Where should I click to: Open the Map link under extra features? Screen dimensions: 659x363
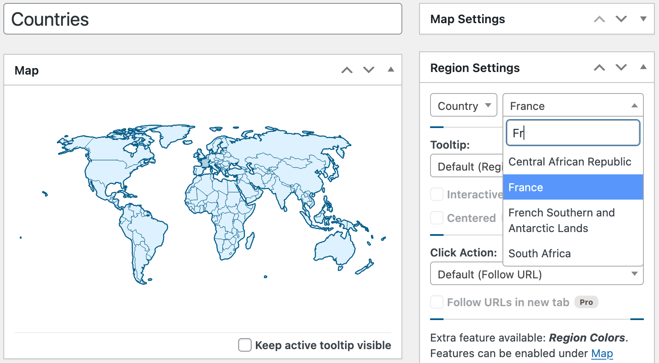pyautogui.click(x=602, y=353)
